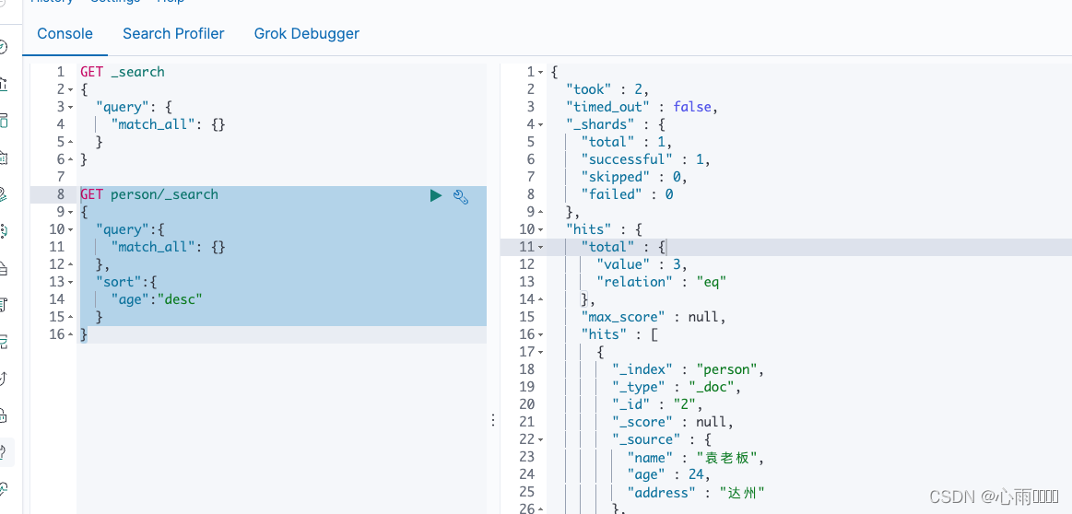The height and width of the screenshot is (514, 1072).
Task: Collapse the response root at output line 1
Action: [541, 73]
